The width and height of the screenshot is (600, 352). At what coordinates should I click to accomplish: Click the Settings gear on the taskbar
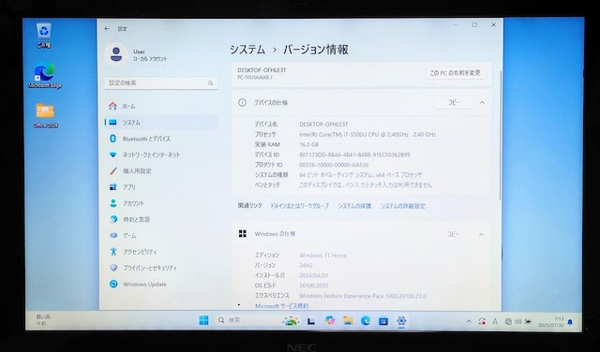click(x=401, y=321)
